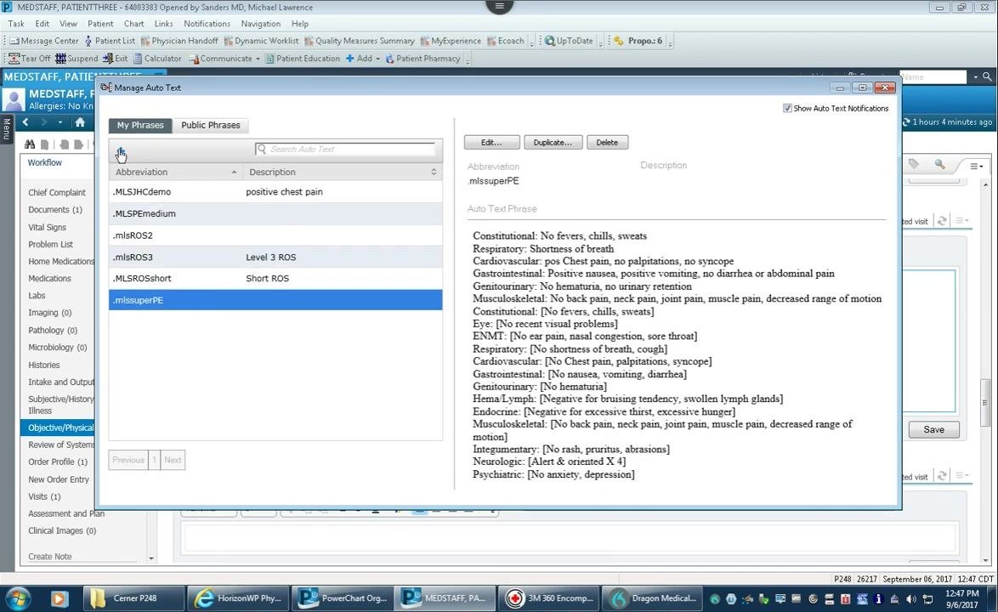Click the Duplicate... button

click(553, 143)
